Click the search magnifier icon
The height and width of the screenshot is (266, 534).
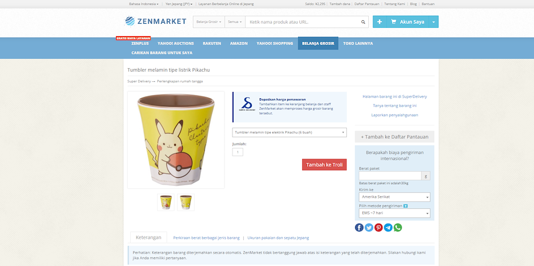(x=363, y=22)
